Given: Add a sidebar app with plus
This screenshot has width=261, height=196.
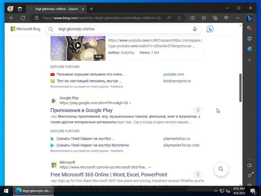Looking at the screenshot, I should [x=249, y=60].
